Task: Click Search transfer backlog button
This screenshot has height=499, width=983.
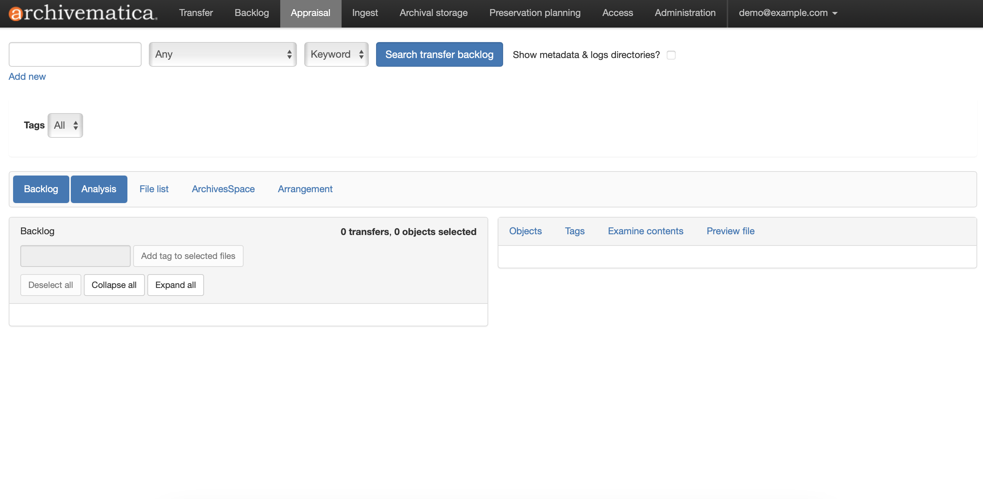Action: coord(439,54)
